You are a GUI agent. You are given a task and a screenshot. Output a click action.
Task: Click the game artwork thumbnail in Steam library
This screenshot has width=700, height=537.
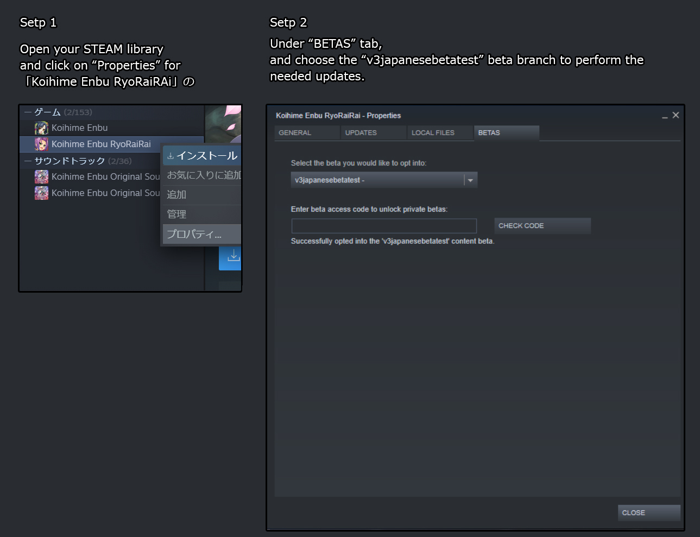[223, 124]
